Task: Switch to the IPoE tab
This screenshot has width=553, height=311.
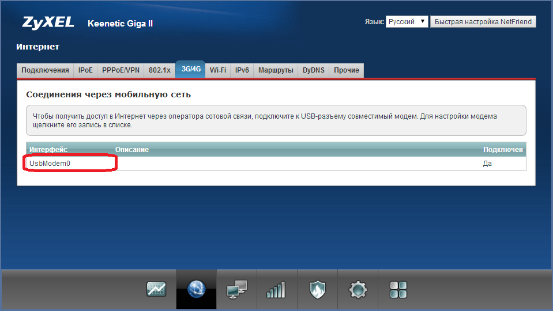Action: tap(85, 70)
